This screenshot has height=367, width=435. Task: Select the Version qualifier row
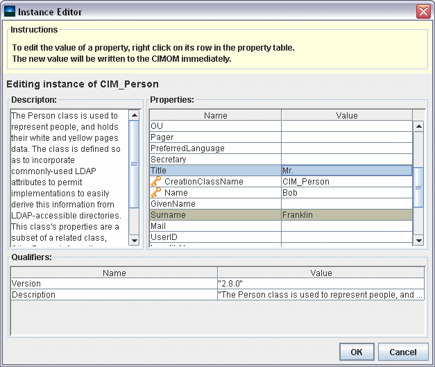click(x=114, y=284)
